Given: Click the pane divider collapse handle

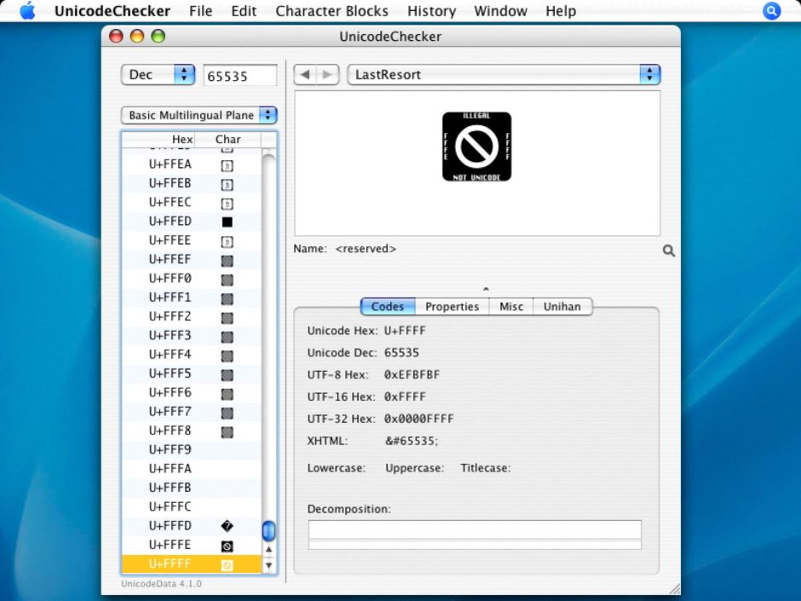Looking at the screenshot, I should coord(486,289).
